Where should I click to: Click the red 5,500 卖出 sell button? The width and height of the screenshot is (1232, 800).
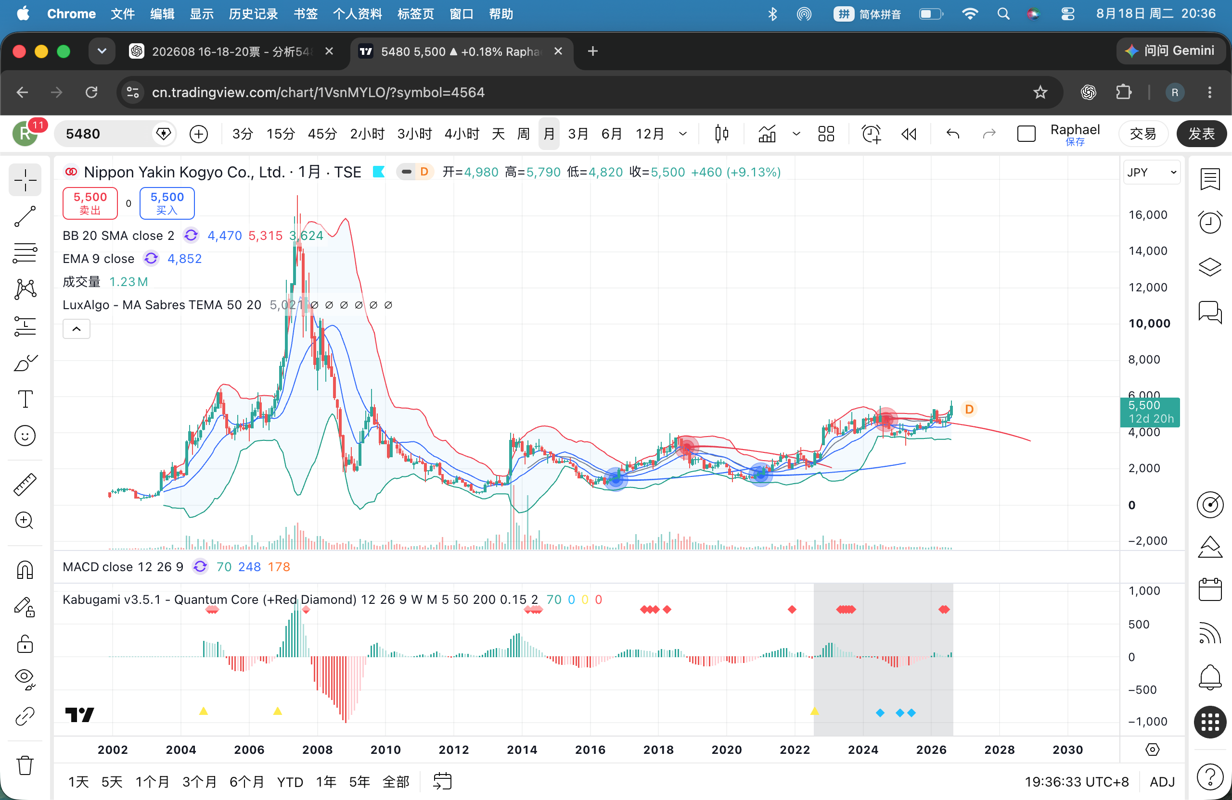(90, 203)
